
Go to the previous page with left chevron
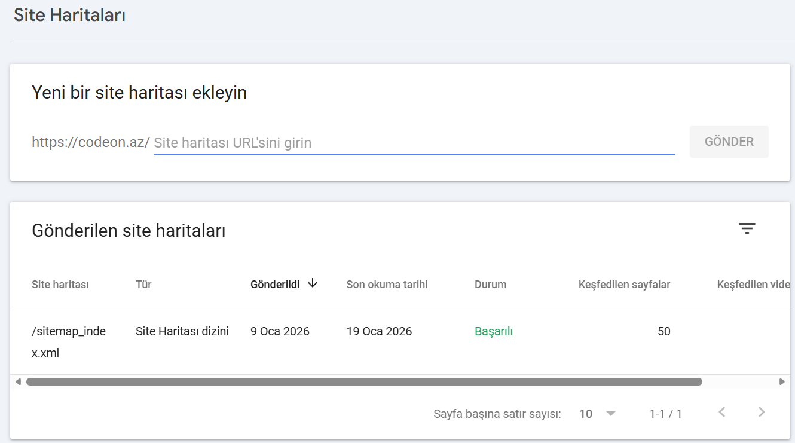click(x=721, y=412)
